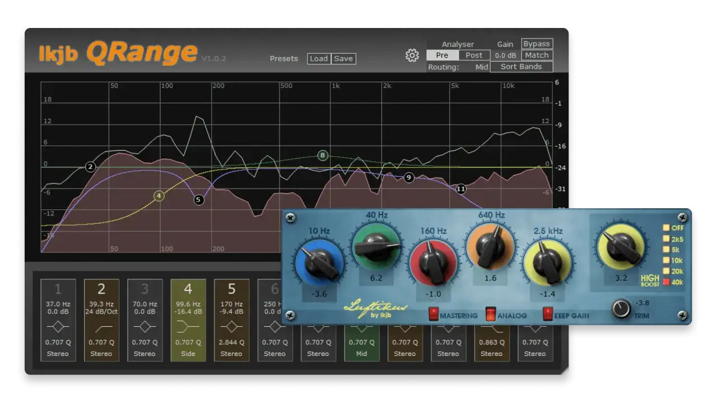Change global Routing from Mid
The image size is (717, 403).
[482, 67]
